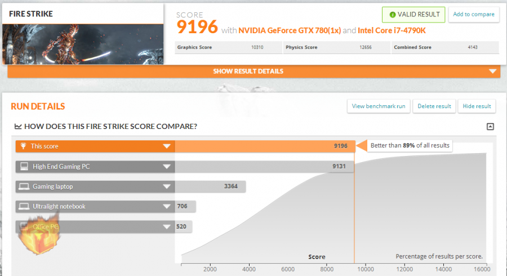The image size is (507, 276).
Task: Click the FIRE STRIKE title
Action: pos(31,14)
